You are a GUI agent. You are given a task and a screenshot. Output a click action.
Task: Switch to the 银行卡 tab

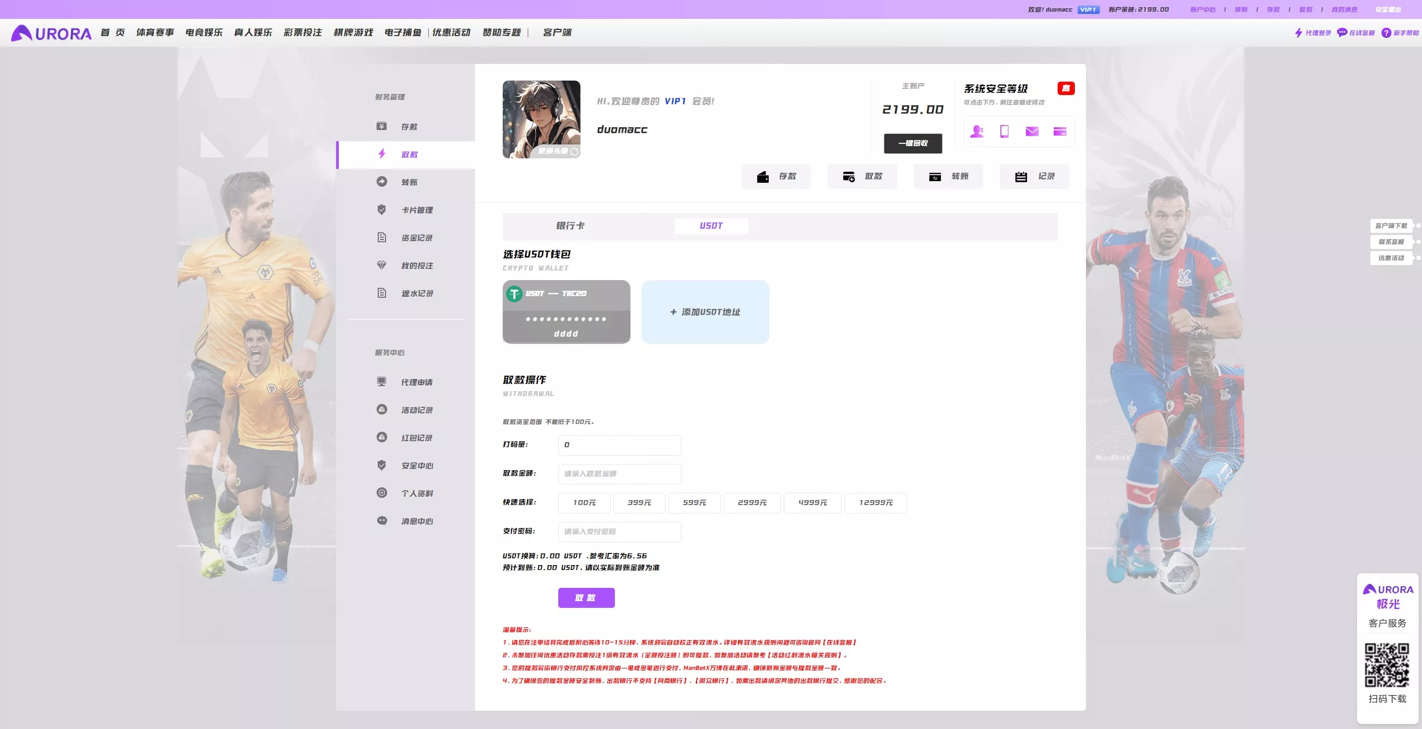click(x=570, y=226)
